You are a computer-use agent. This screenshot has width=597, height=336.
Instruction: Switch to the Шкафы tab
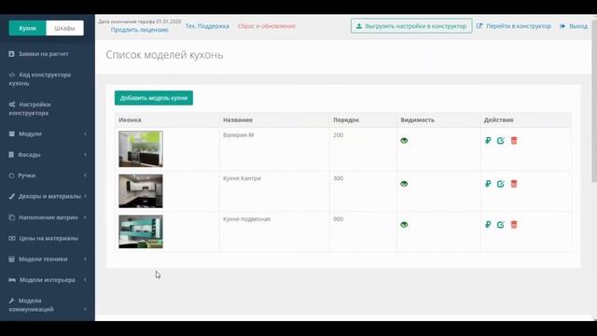[64, 28]
